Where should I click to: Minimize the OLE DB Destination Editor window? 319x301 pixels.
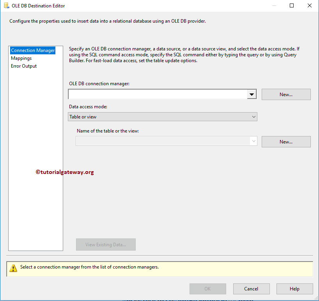[274, 6]
